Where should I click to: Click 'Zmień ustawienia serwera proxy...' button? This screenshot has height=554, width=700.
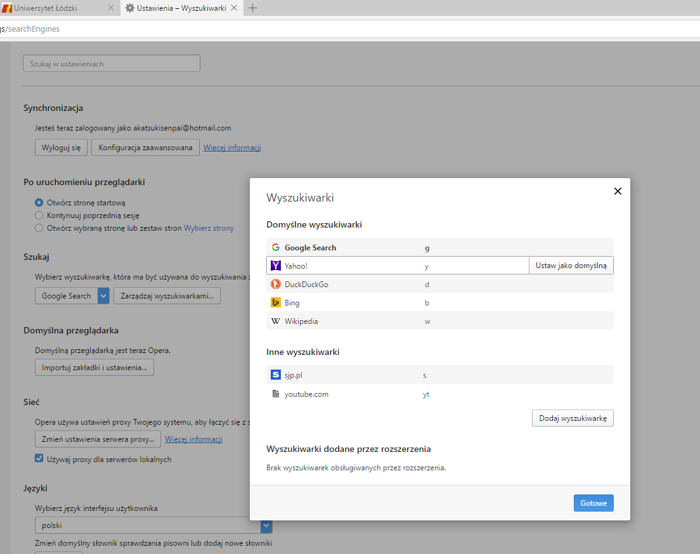point(98,439)
